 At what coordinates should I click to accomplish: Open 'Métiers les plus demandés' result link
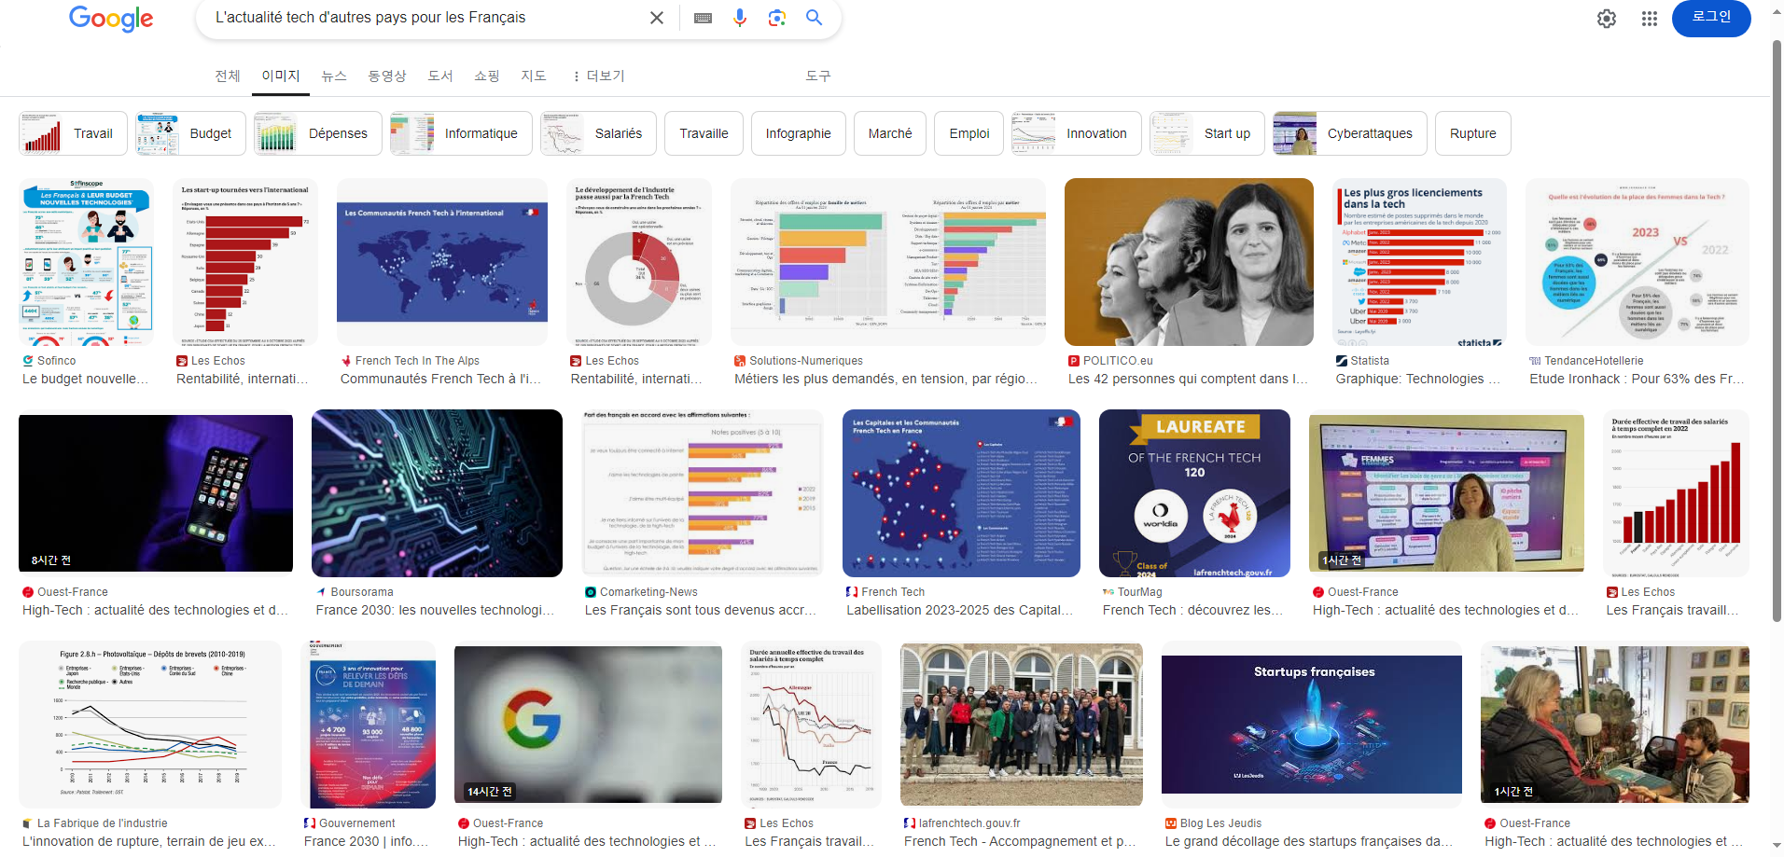tap(885, 379)
